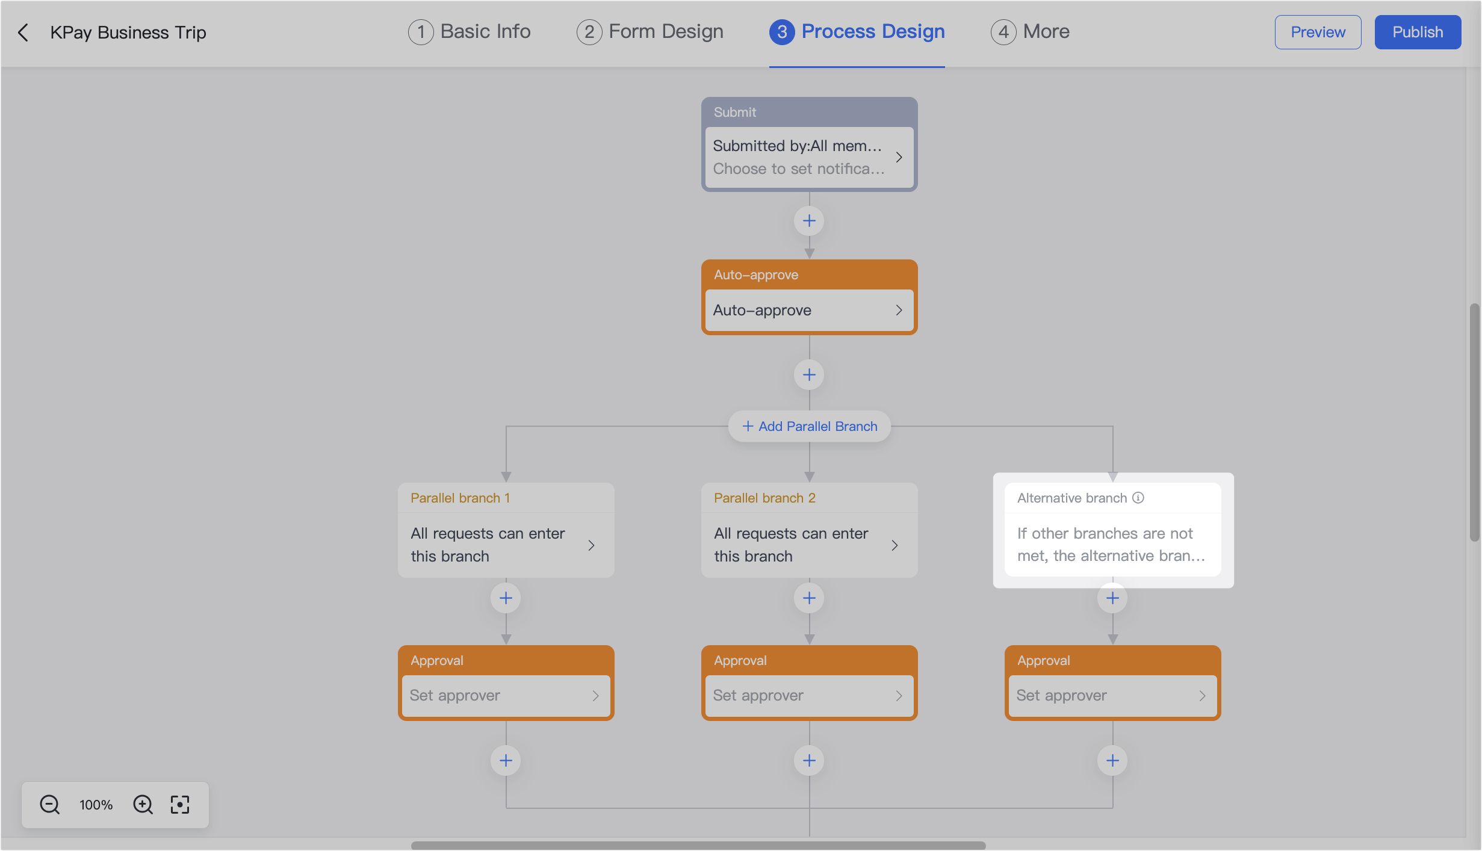The width and height of the screenshot is (1482, 851).
Task: Click the 100% zoom level
Action: [x=96, y=805]
